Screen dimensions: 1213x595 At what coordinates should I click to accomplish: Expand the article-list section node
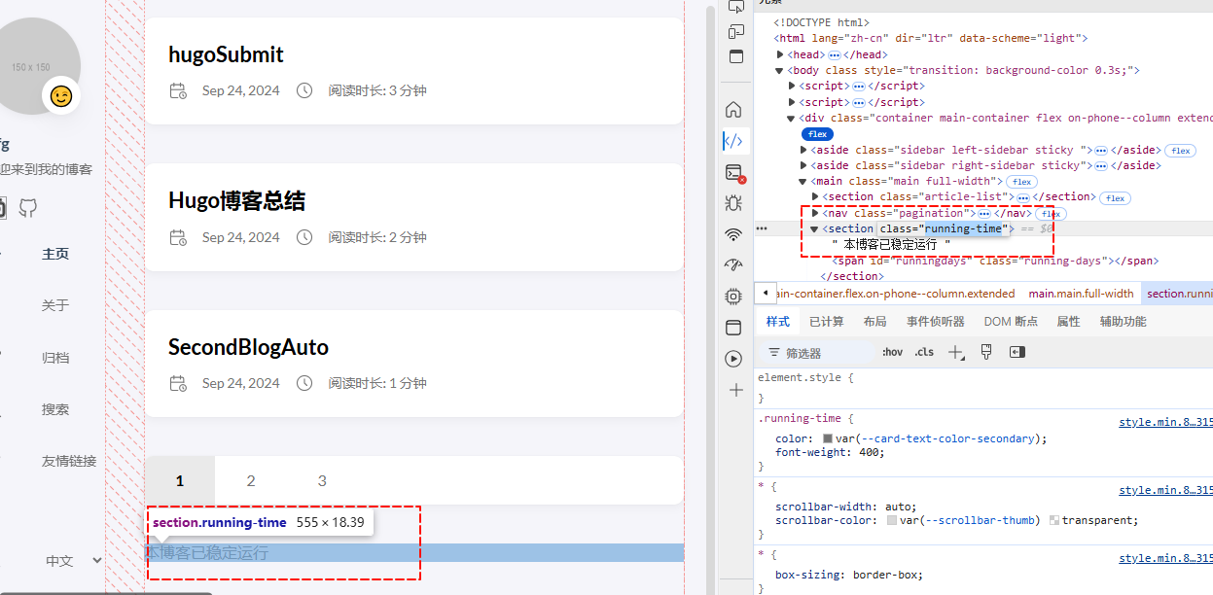click(815, 197)
